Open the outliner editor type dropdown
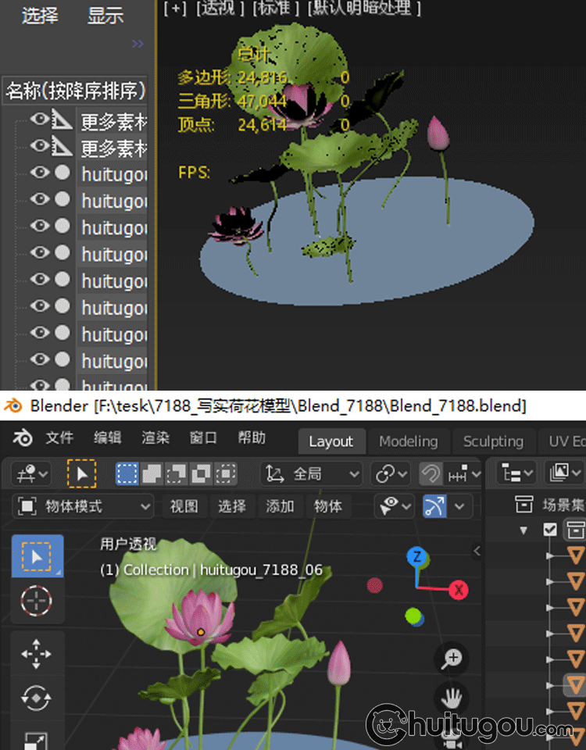This screenshot has width=586, height=750. [x=516, y=474]
